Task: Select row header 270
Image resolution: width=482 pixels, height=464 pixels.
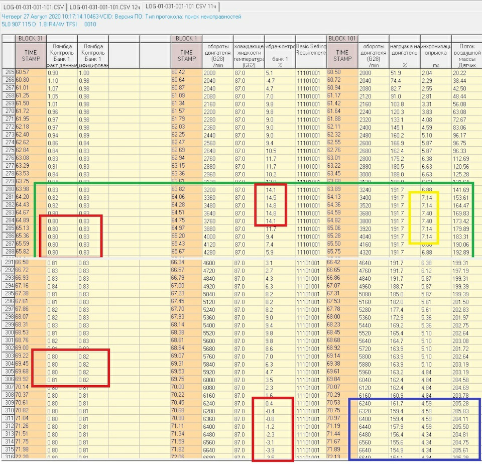Action: coord(9,111)
